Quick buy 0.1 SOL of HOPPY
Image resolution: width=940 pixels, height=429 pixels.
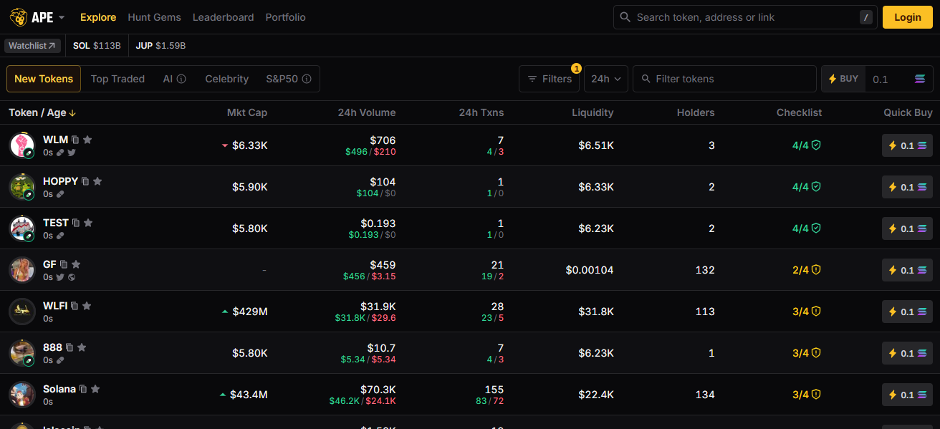point(906,187)
